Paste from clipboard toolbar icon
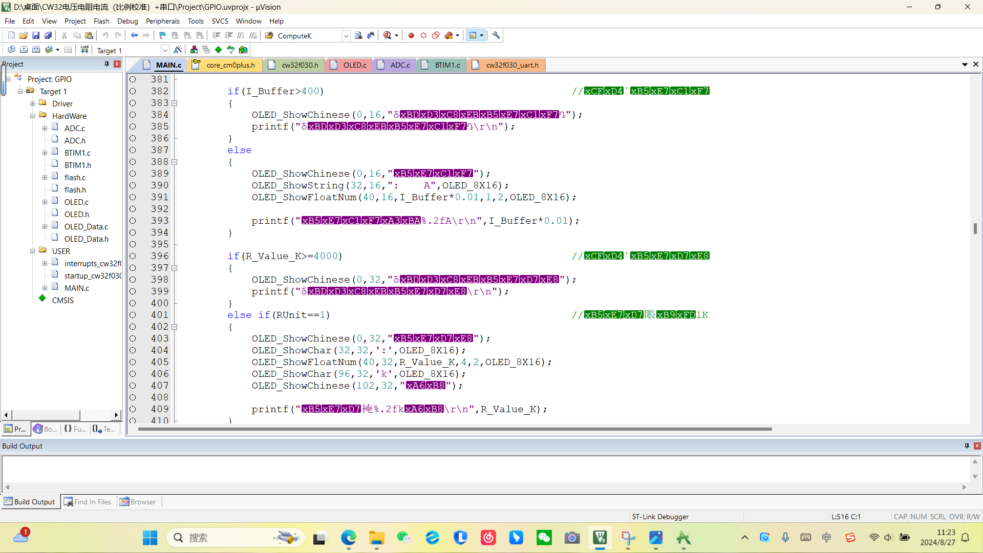Viewport: 983px width, 553px height. pos(89,35)
